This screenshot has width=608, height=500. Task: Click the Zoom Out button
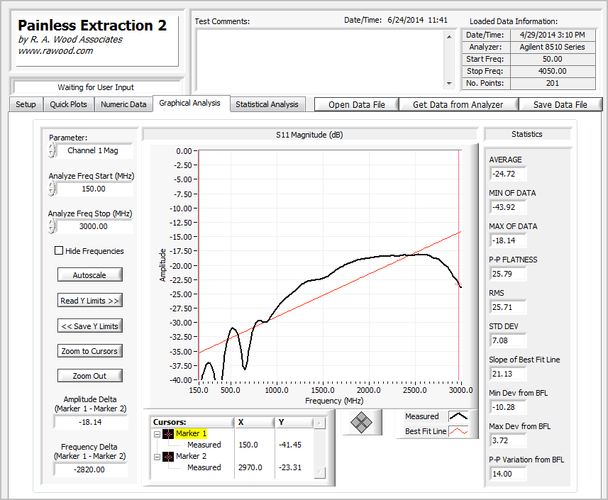[89, 376]
